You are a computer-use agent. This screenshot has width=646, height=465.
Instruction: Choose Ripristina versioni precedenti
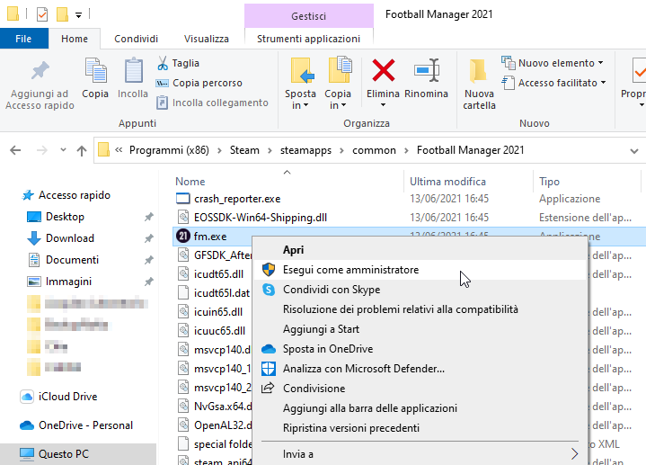point(420,428)
